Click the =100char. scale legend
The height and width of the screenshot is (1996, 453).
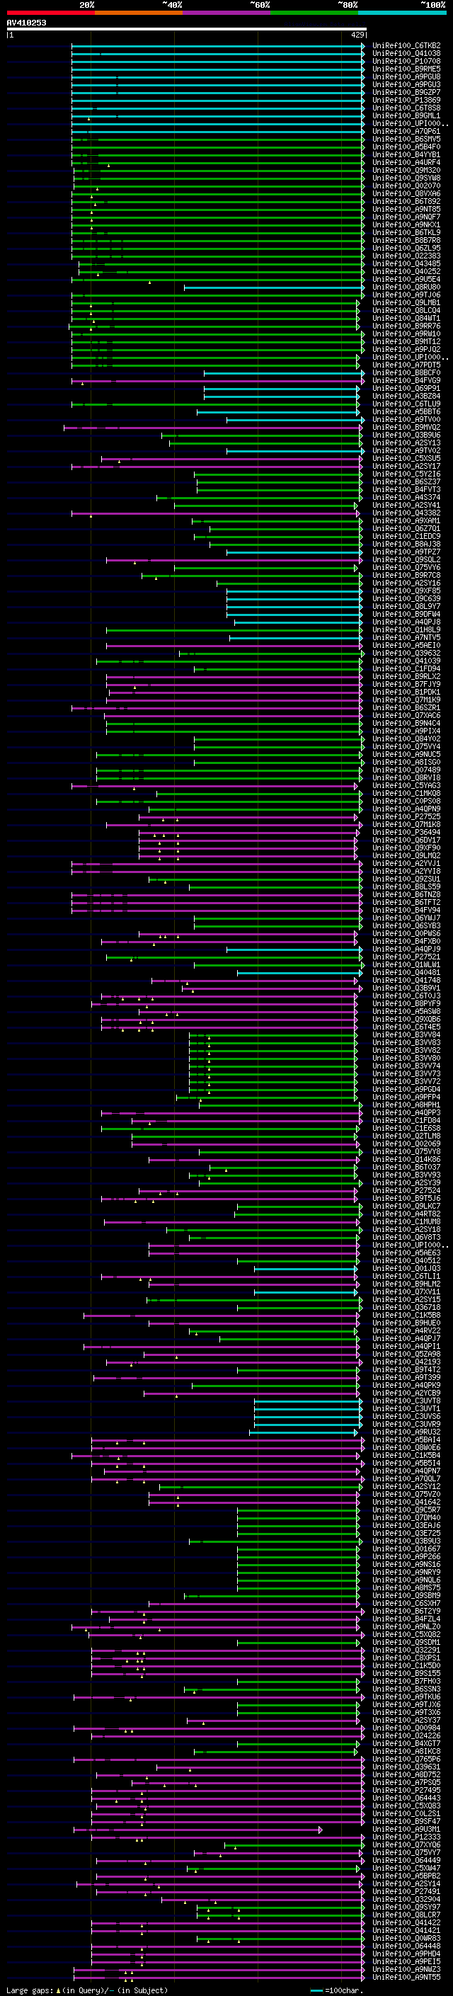(x=336, y=1990)
